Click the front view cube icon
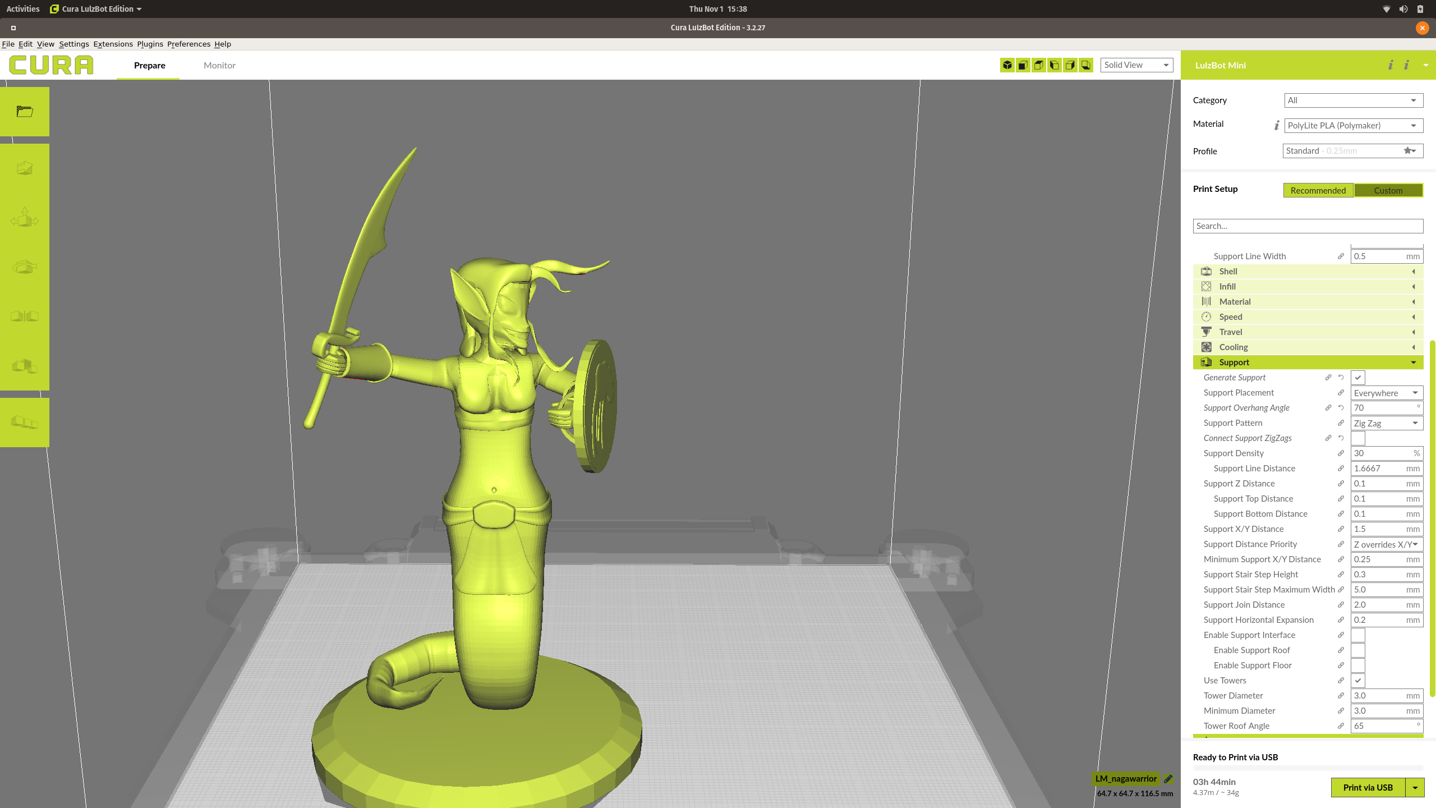The height and width of the screenshot is (808, 1436). pyautogui.click(x=1023, y=65)
